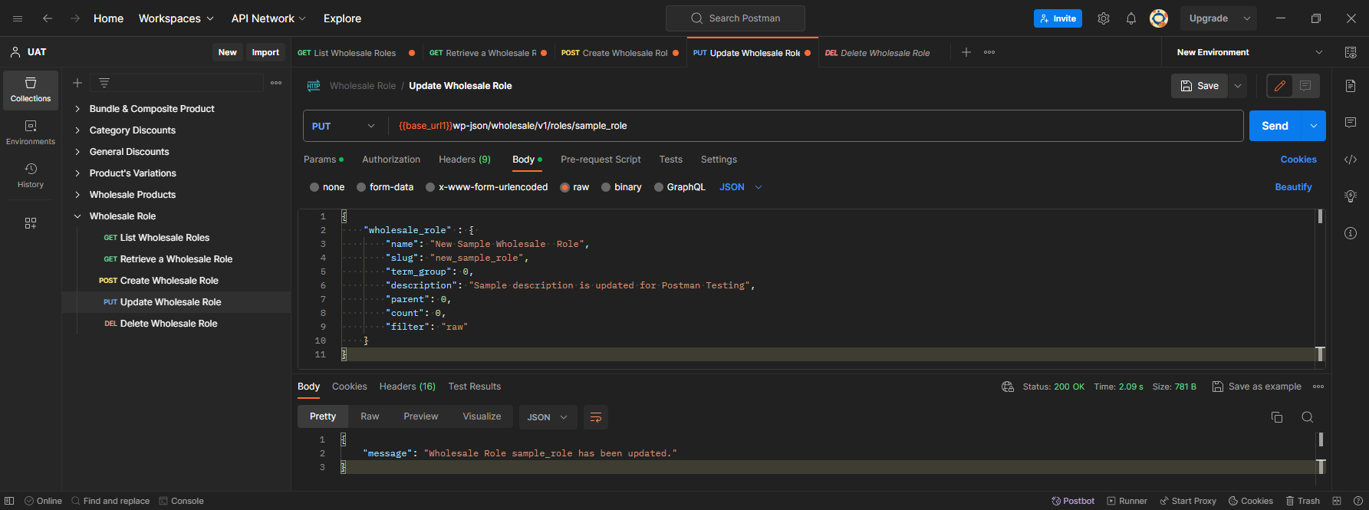The height and width of the screenshot is (510, 1369).
Task: Open the API Network menu
Action: click(268, 18)
